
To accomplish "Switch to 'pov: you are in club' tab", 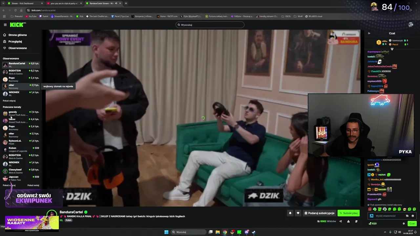I will click(x=64, y=3).
